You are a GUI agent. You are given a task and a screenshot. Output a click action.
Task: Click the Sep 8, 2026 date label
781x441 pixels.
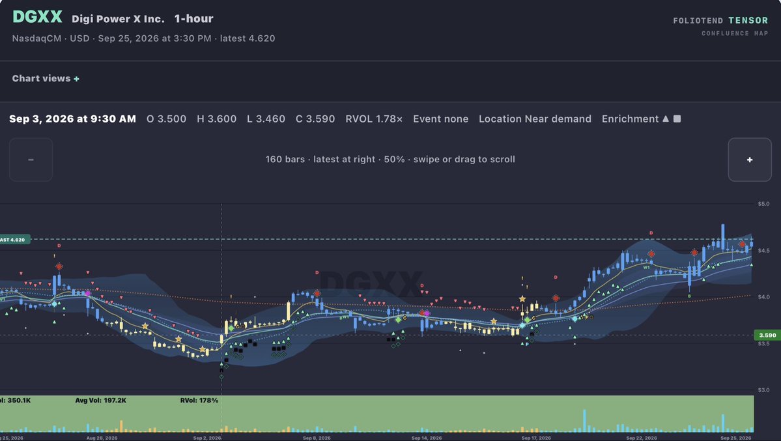317,438
